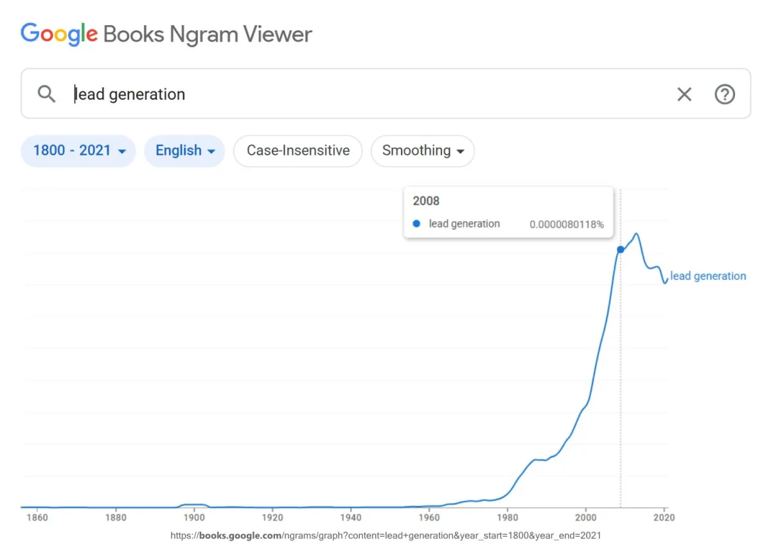
Task: Click the magnifying glass search icon
Action: point(46,94)
